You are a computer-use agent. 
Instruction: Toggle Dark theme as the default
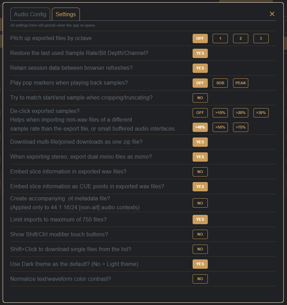coord(200,264)
